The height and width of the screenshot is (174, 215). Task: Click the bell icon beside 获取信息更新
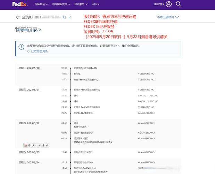tap(28, 51)
